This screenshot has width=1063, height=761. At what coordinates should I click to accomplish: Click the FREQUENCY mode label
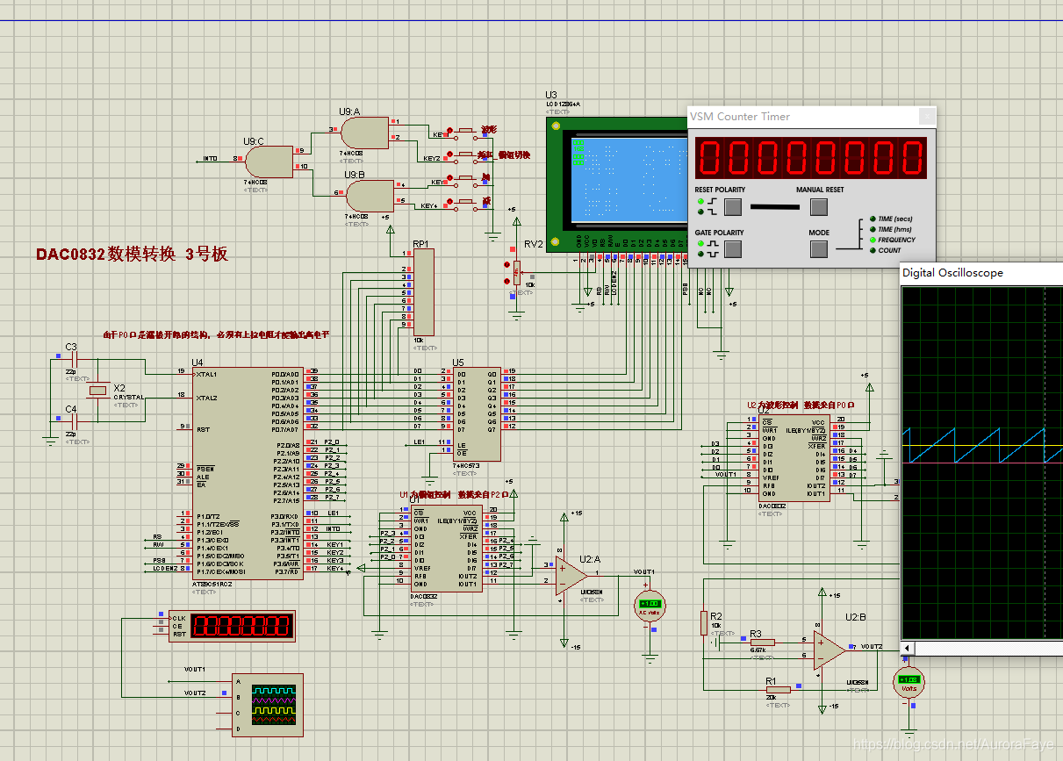[896, 240]
